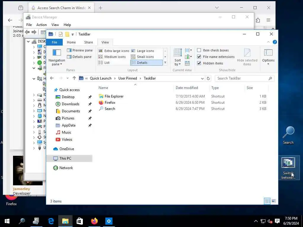The image size is (303, 227).
Task: Select the View ribbon tab
Action: coord(105,42)
